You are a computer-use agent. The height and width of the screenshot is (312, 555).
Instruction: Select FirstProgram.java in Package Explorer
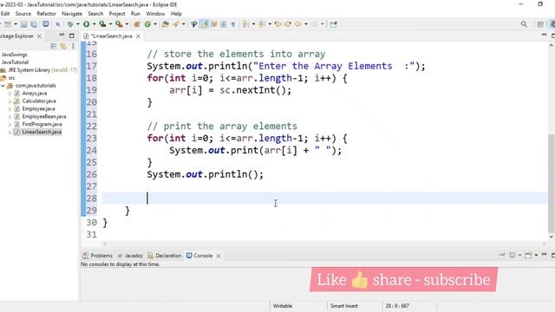click(42, 125)
